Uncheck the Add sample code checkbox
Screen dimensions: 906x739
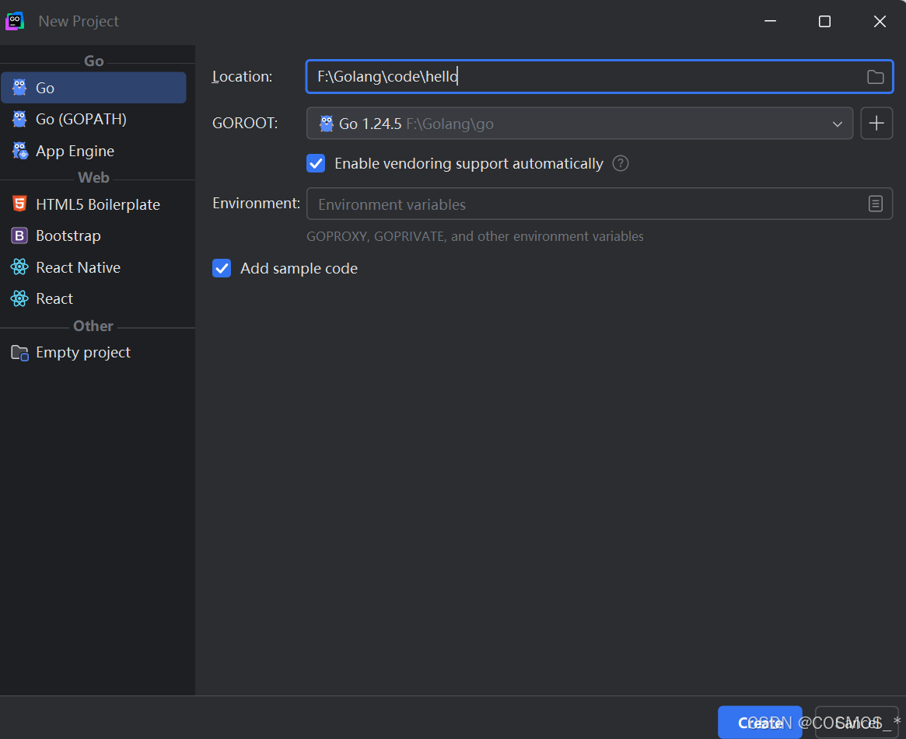[x=222, y=268]
